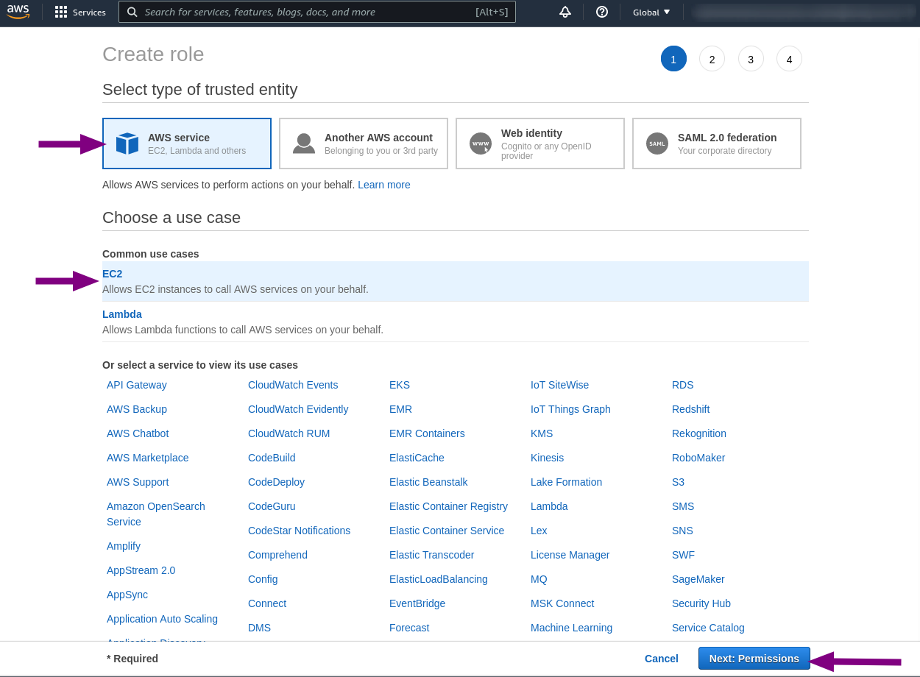The image size is (920, 677).
Task: Select the Lambda use case
Action: tap(121, 313)
